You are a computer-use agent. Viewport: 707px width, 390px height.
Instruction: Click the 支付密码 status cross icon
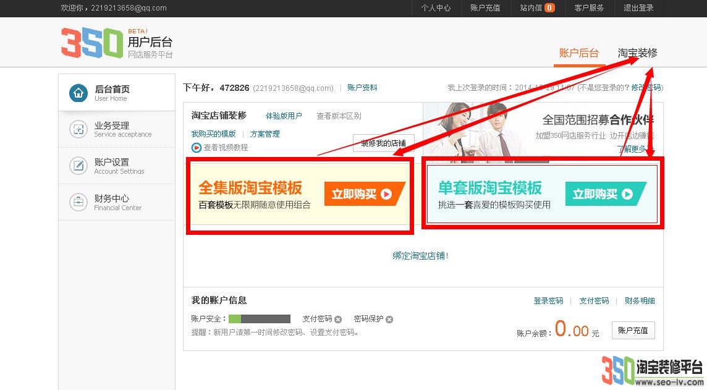tap(338, 320)
